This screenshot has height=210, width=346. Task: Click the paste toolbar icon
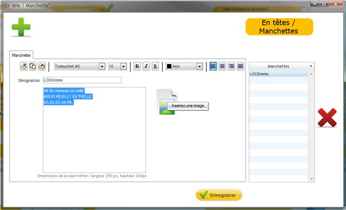pos(42,66)
